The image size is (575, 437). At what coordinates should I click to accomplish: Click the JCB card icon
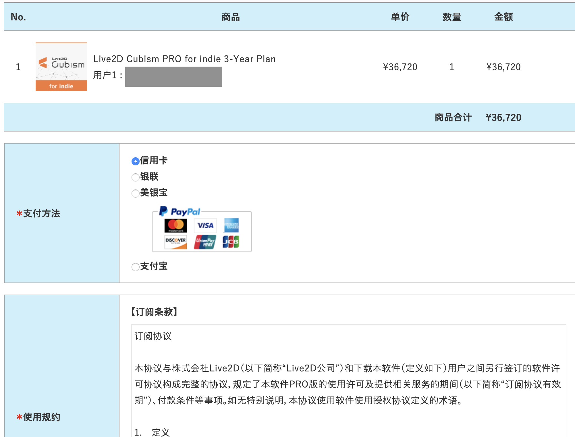231,242
